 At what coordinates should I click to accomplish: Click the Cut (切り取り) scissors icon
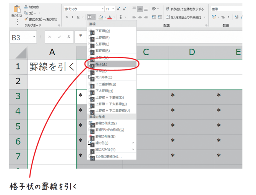click(26, 7)
